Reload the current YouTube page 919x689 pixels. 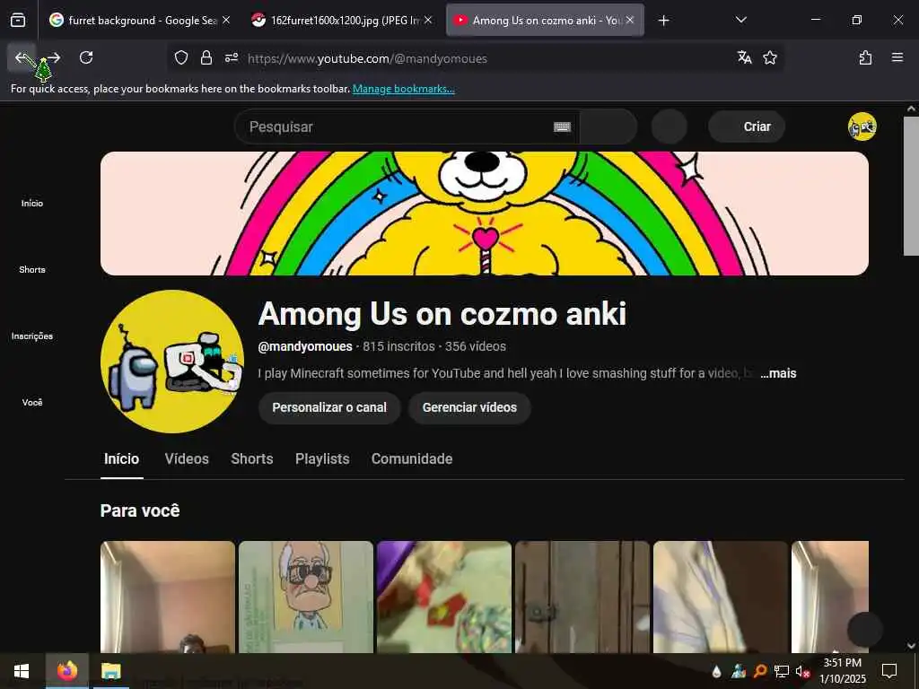pyautogui.click(x=86, y=57)
